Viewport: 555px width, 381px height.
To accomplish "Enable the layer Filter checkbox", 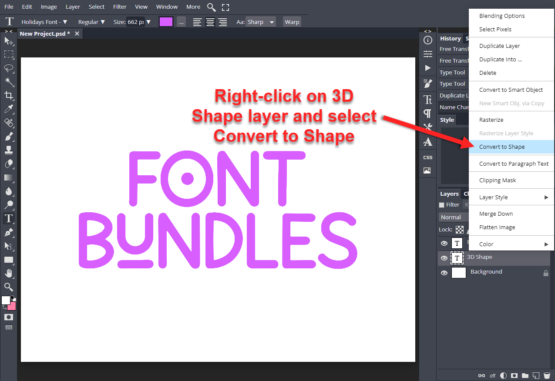I will coord(442,205).
